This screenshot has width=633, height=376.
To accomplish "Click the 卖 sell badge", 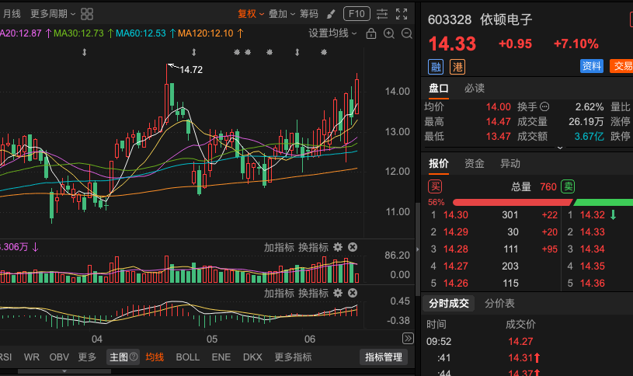I will [x=568, y=186].
